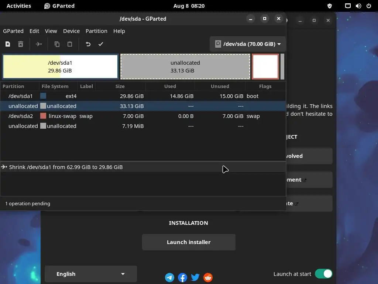The height and width of the screenshot is (284, 378).
Task: Open the network icon in system tray
Action: point(348,6)
